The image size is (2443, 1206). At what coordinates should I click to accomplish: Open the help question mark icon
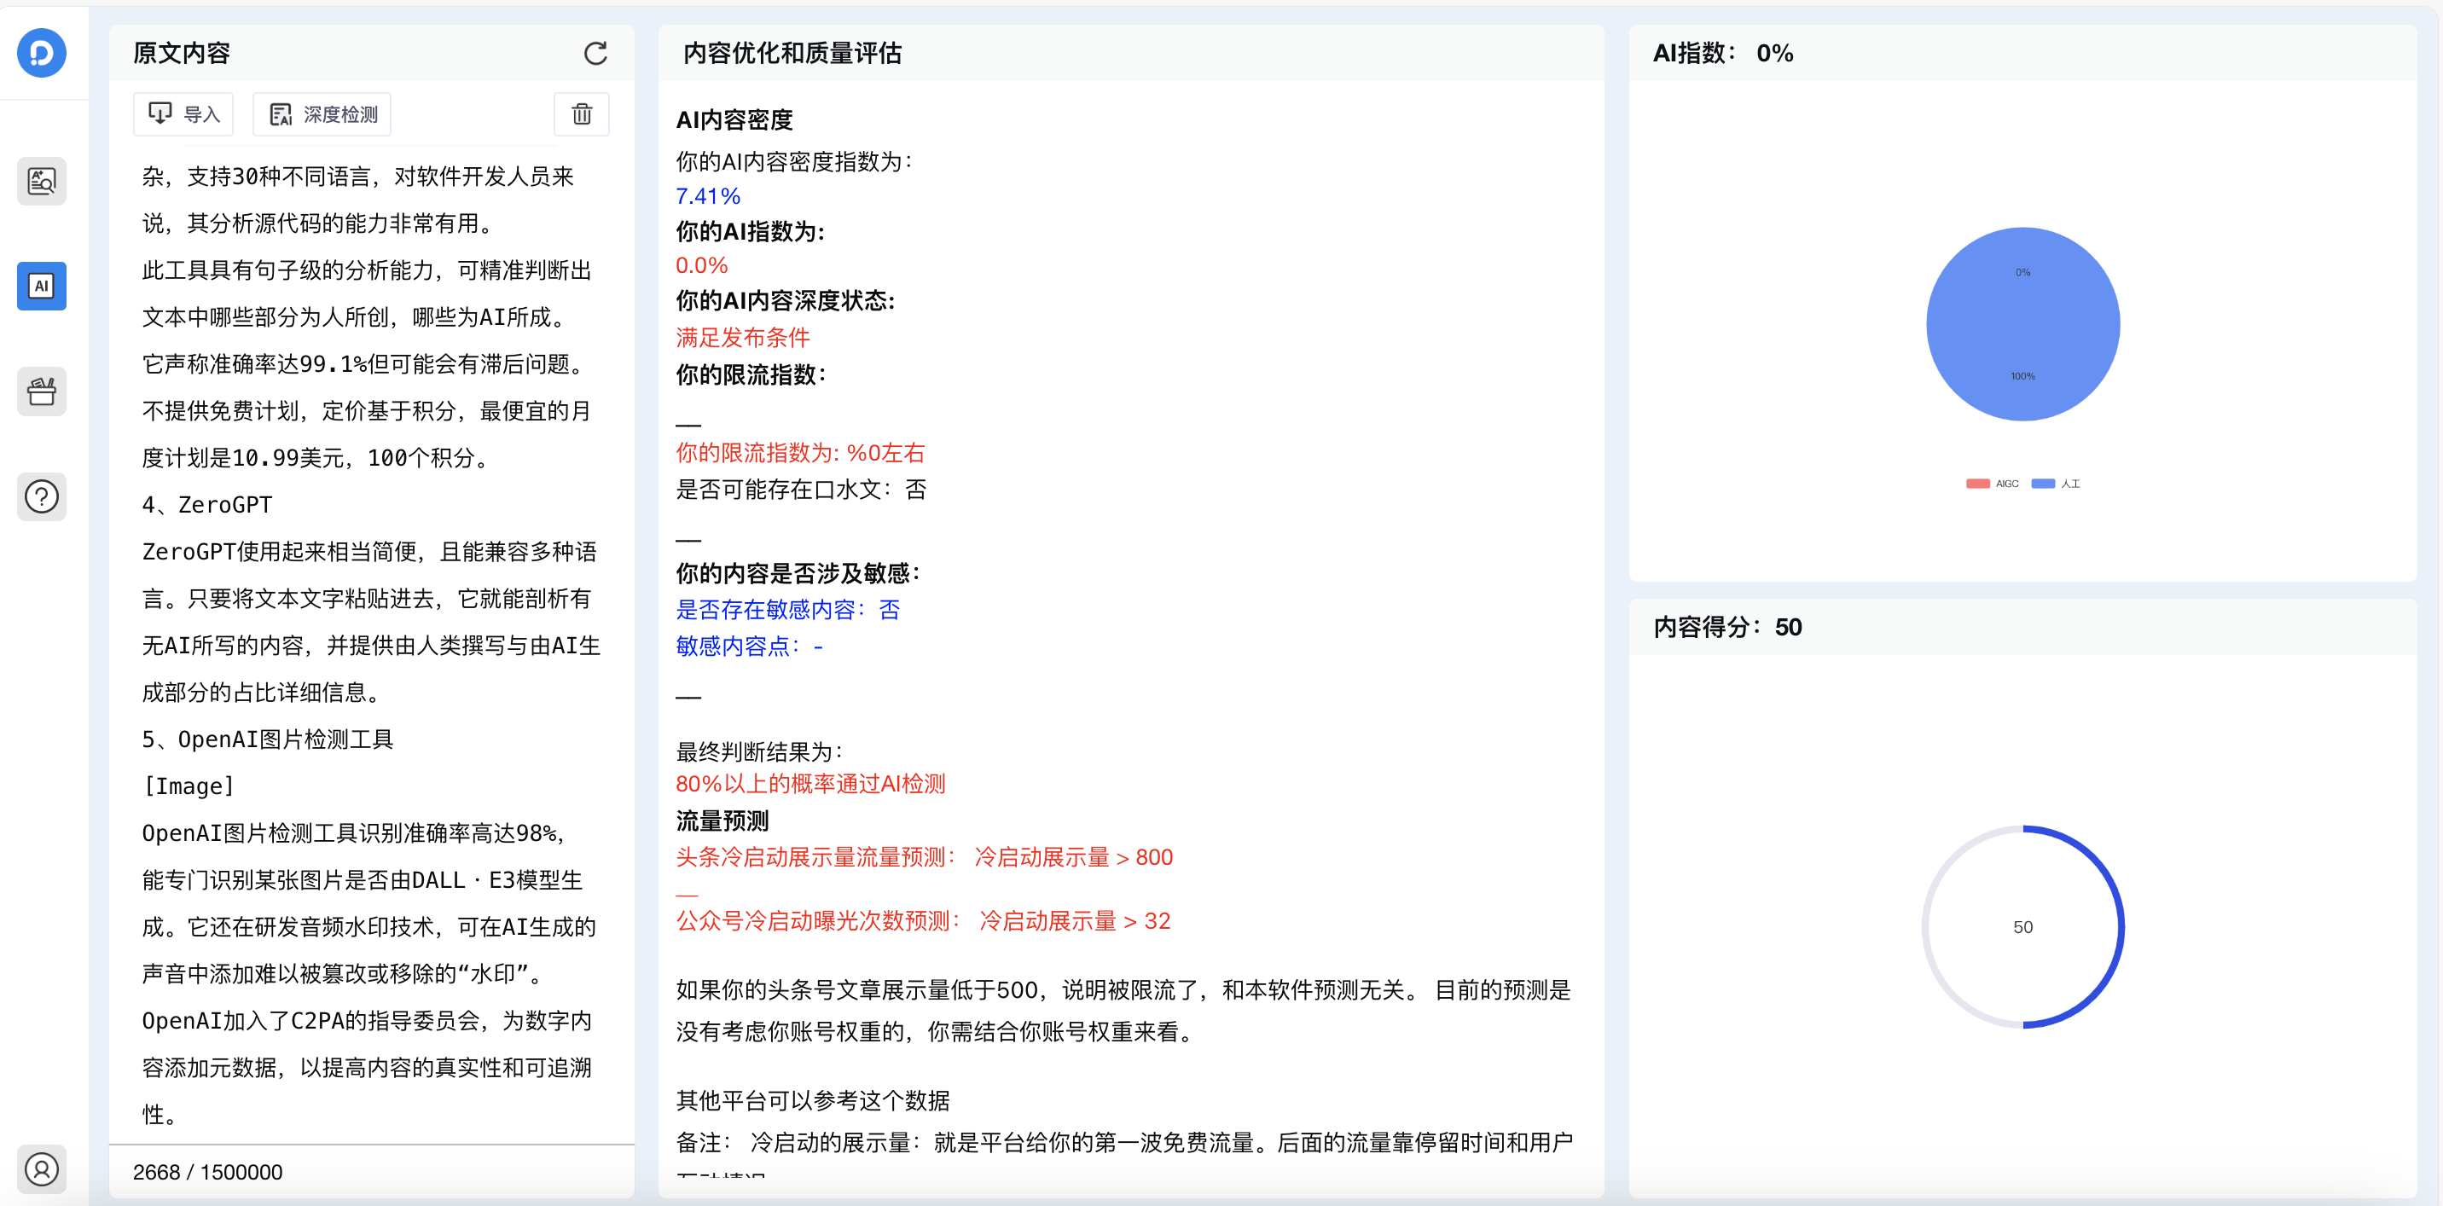(42, 496)
